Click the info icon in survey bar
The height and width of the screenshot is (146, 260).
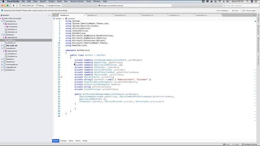[2, 11]
